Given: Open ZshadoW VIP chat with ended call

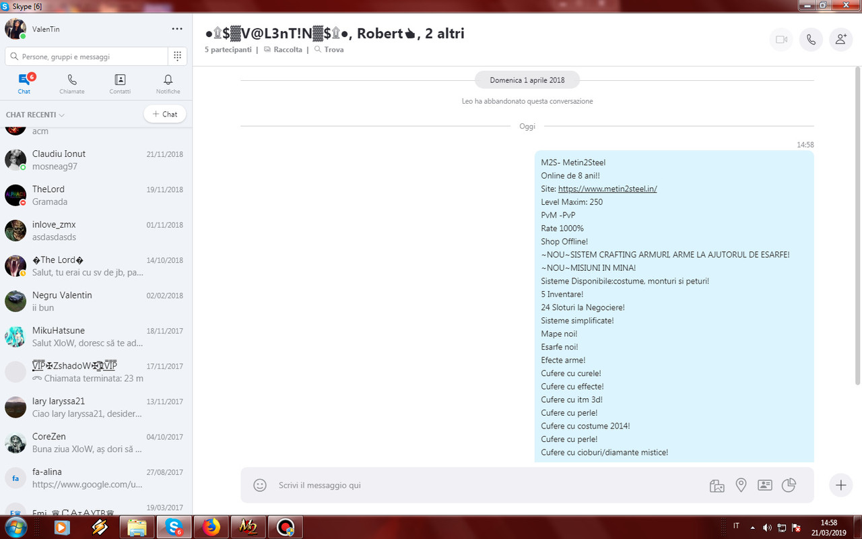Looking at the screenshot, I should pyautogui.click(x=96, y=372).
